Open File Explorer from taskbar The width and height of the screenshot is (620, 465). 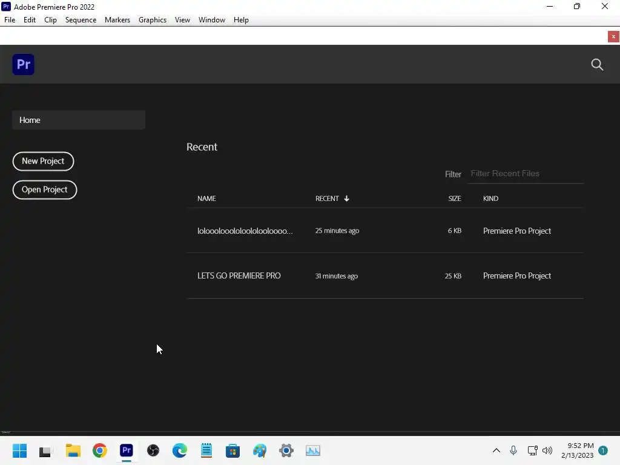pos(73,450)
